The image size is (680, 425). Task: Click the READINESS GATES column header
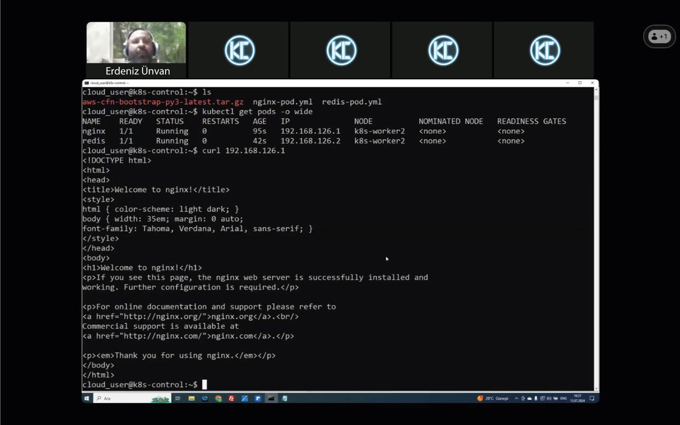pos(532,121)
